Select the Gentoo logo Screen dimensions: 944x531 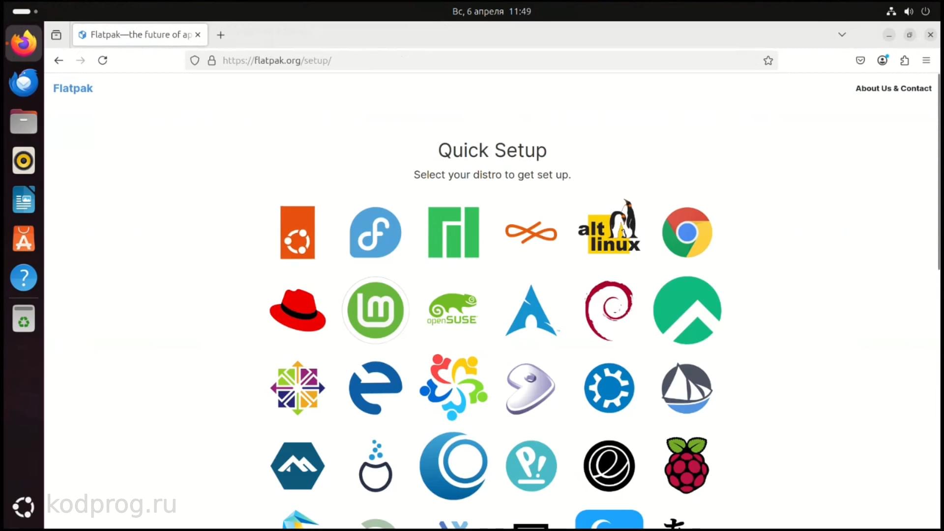coord(531,388)
